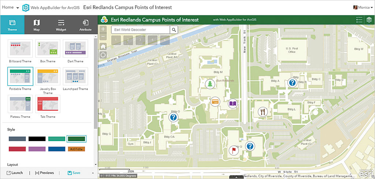Open the Monica user account menu
The image size is (375, 179).
[x=363, y=7]
